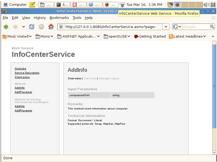Click the site identity icon in the address bar
The image size is (217, 162).
click(61, 27)
